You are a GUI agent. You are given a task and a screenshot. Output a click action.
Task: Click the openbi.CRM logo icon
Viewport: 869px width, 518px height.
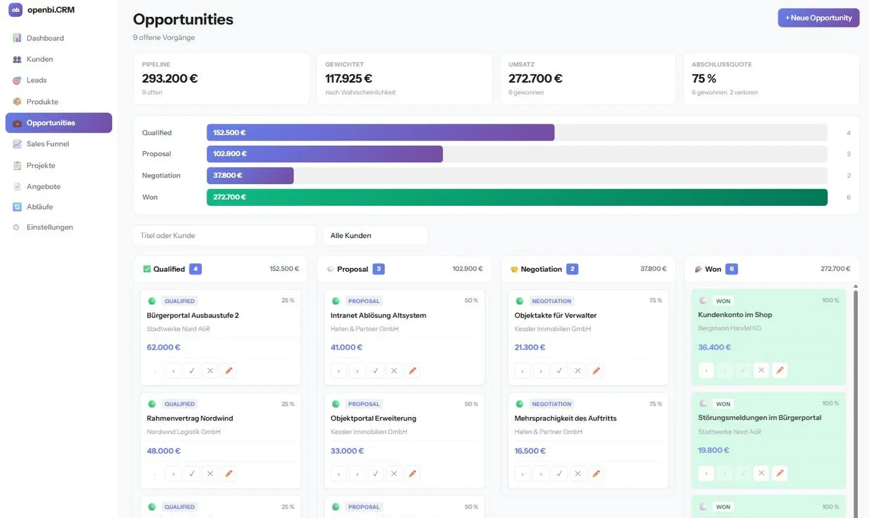tap(16, 9)
